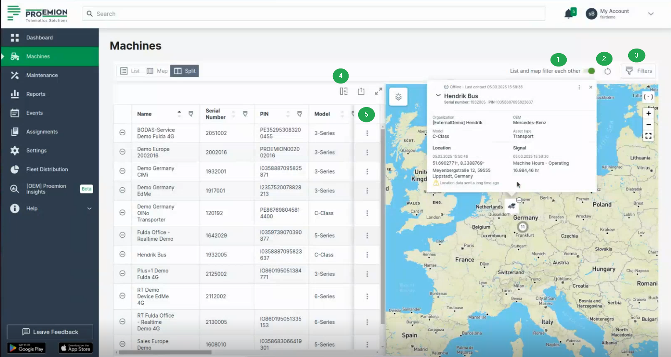Open Maintenance in the sidebar
Viewport: 671px width, 357px height.
pyautogui.click(x=42, y=75)
